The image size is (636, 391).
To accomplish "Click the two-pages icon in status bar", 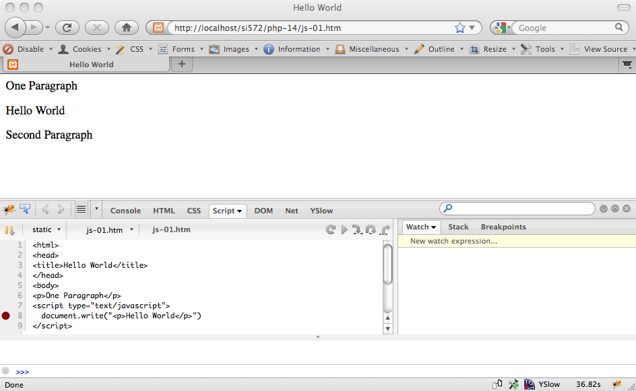I will pyautogui.click(x=497, y=384).
